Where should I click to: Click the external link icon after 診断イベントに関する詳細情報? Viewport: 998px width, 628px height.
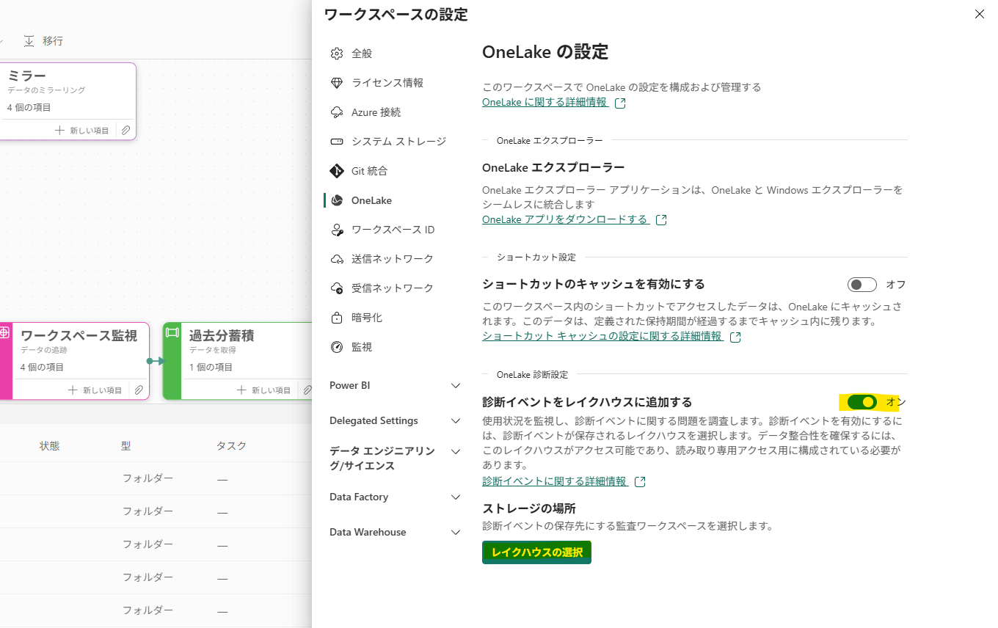click(x=640, y=482)
